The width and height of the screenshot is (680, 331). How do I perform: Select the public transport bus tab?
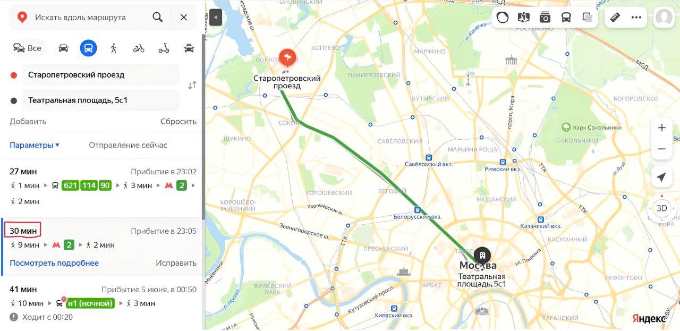click(x=89, y=48)
